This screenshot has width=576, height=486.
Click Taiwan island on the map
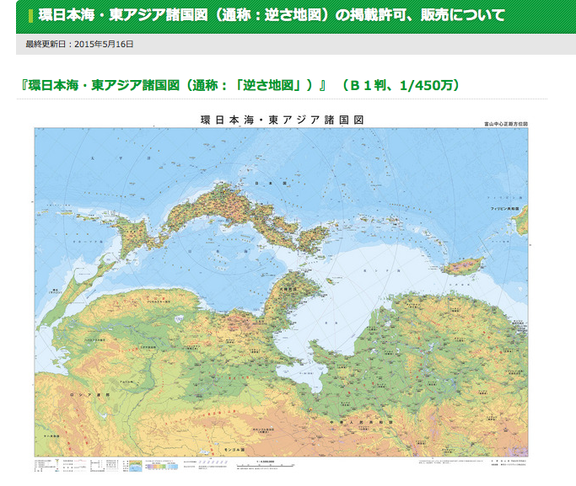464,266
